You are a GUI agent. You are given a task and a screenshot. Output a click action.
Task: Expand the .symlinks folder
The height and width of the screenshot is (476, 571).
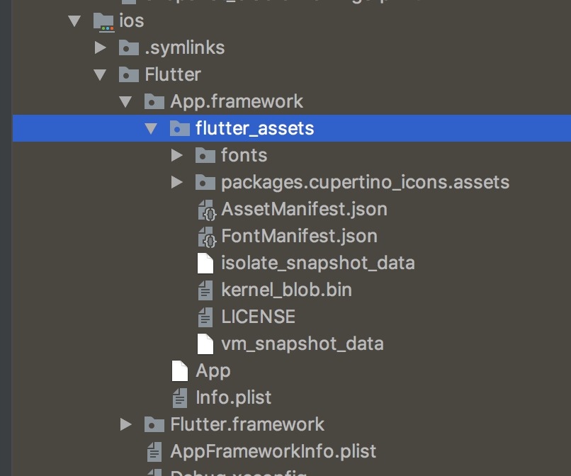[100, 47]
